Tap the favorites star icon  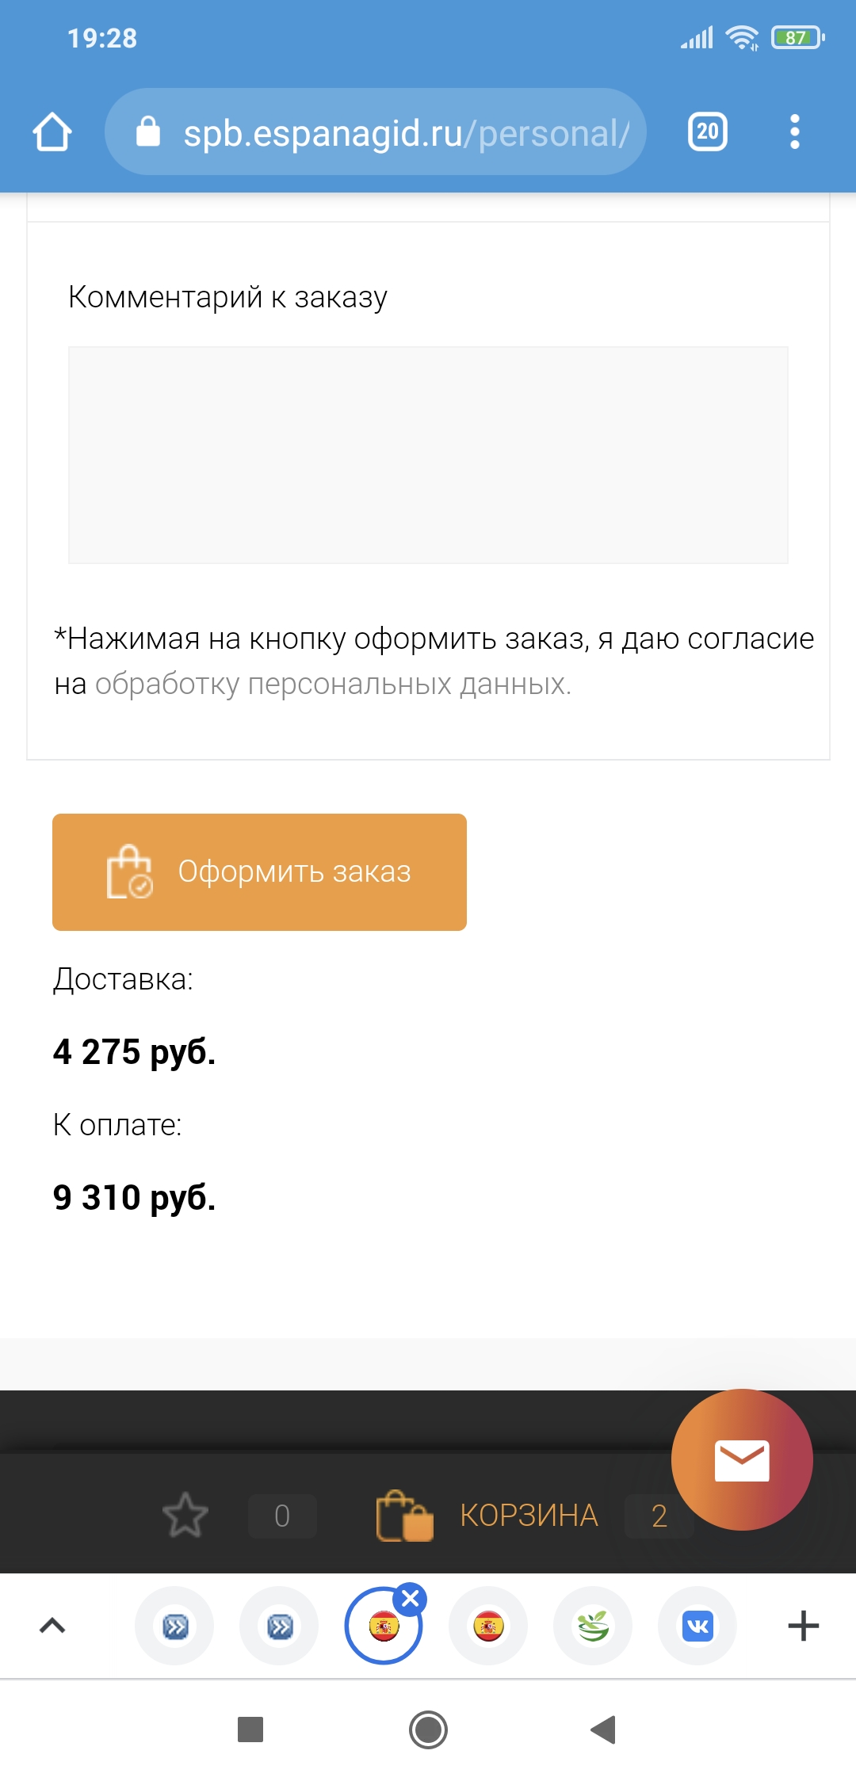click(x=185, y=1515)
